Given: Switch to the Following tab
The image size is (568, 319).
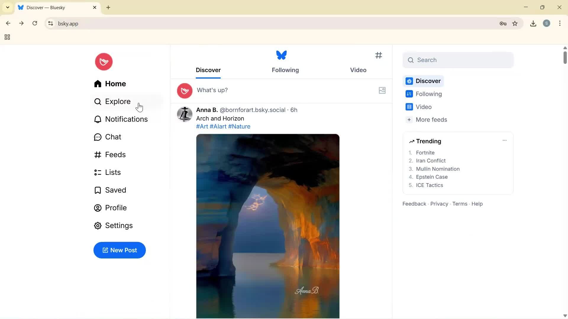Looking at the screenshot, I should click(x=285, y=70).
